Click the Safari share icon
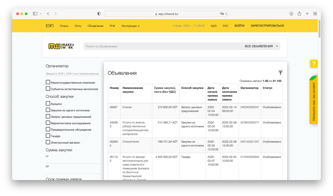 299,13
